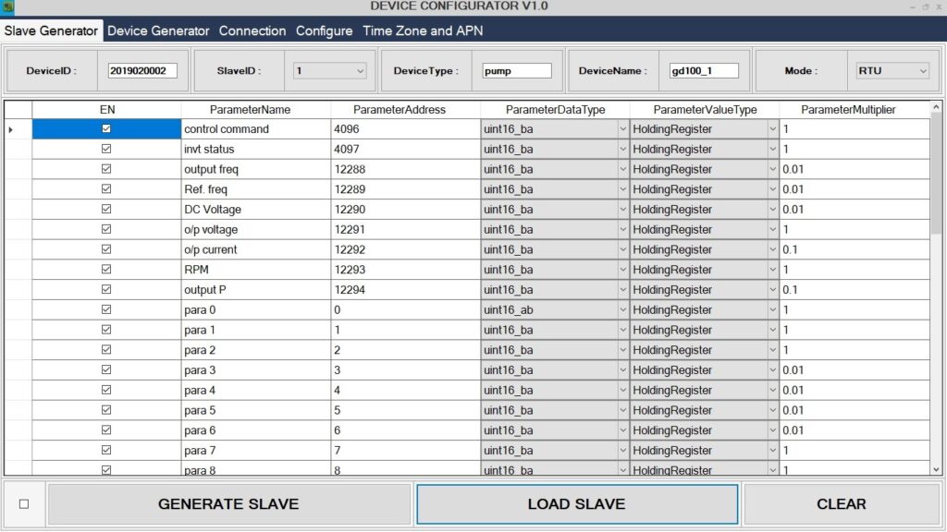Toggle EN checkbox for Ref. freq
The height and width of the screenshot is (532, 947).
(106, 188)
